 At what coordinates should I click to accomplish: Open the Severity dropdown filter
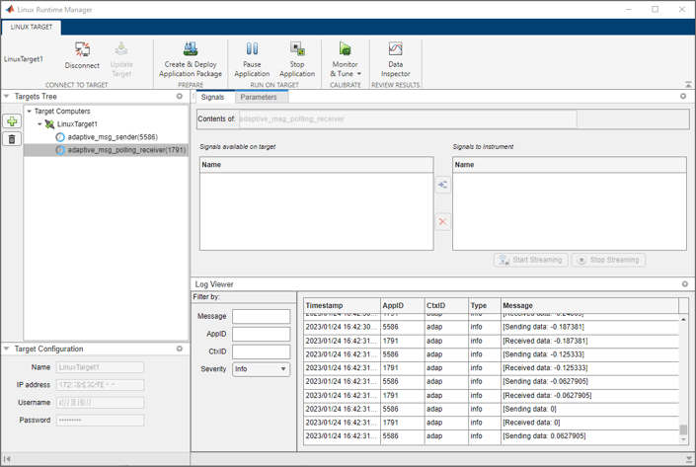pos(261,369)
